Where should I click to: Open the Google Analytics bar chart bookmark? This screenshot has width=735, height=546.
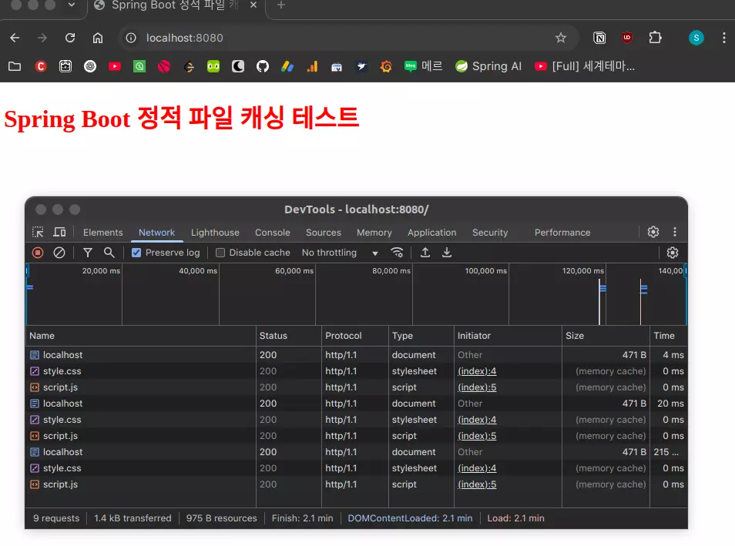[x=312, y=66]
